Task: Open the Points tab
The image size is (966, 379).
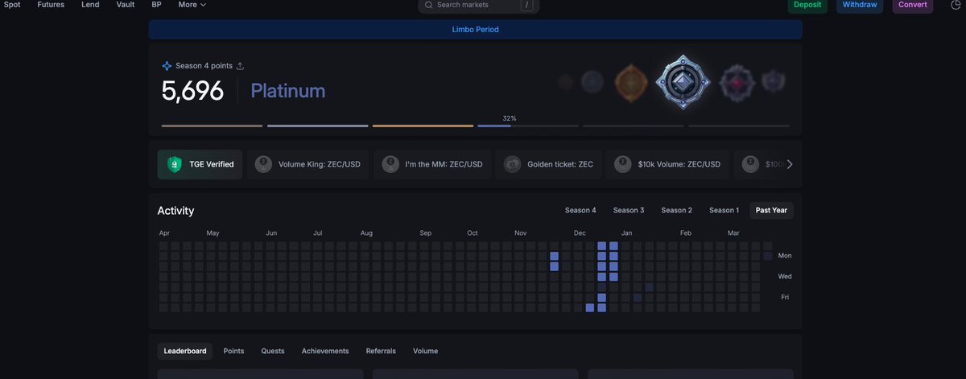Action: (x=233, y=351)
